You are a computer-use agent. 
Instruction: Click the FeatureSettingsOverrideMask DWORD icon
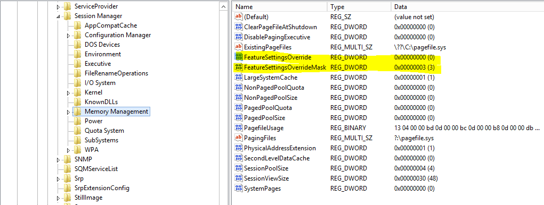[239, 67]
